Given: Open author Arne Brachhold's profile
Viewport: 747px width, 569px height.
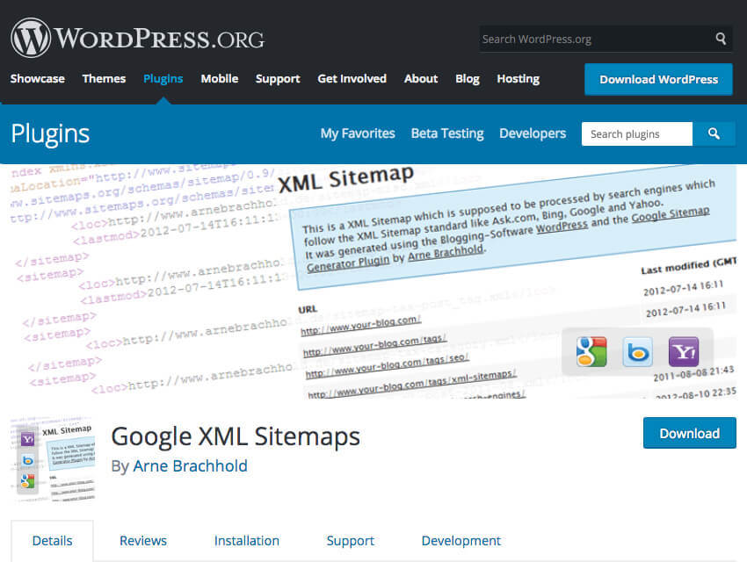Looking at the screenshot, I should pyautogui.click(x=190, y=465).
